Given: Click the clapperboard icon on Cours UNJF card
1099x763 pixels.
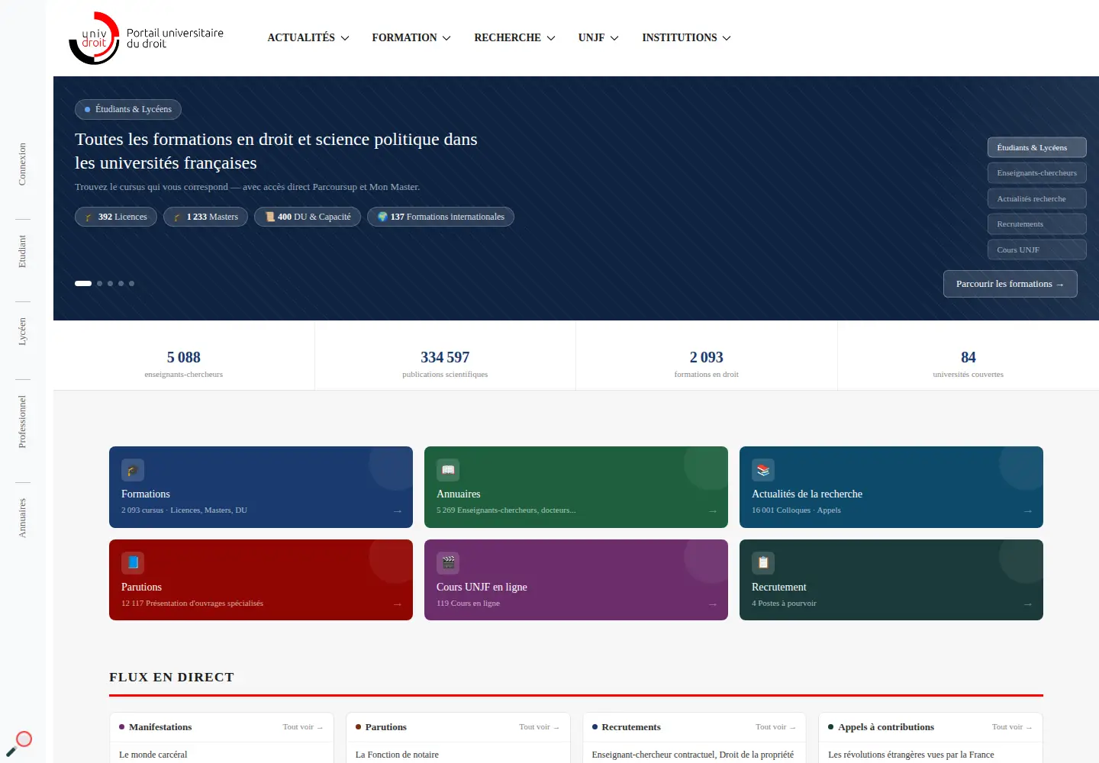Looking at the screenshot, I should click(448, 563).
